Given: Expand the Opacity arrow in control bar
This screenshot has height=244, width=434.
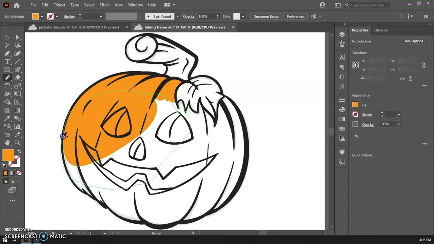Looking at the screenshot, I should coord(217,16).
